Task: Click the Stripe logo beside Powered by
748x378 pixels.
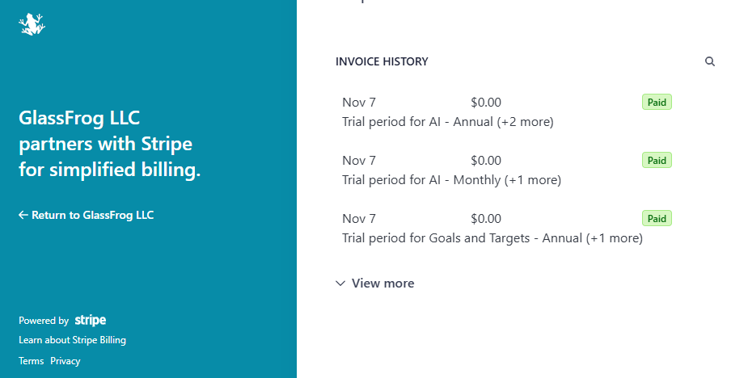Action: pyautogui.click(x=91, y=321)
